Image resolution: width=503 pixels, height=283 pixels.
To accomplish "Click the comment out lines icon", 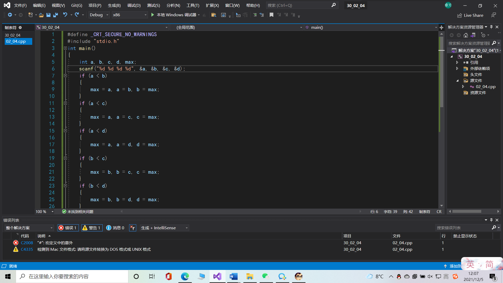I will (x=255, y=15).
